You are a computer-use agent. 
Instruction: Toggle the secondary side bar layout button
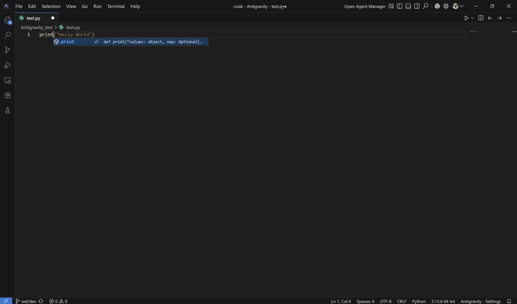417,6
